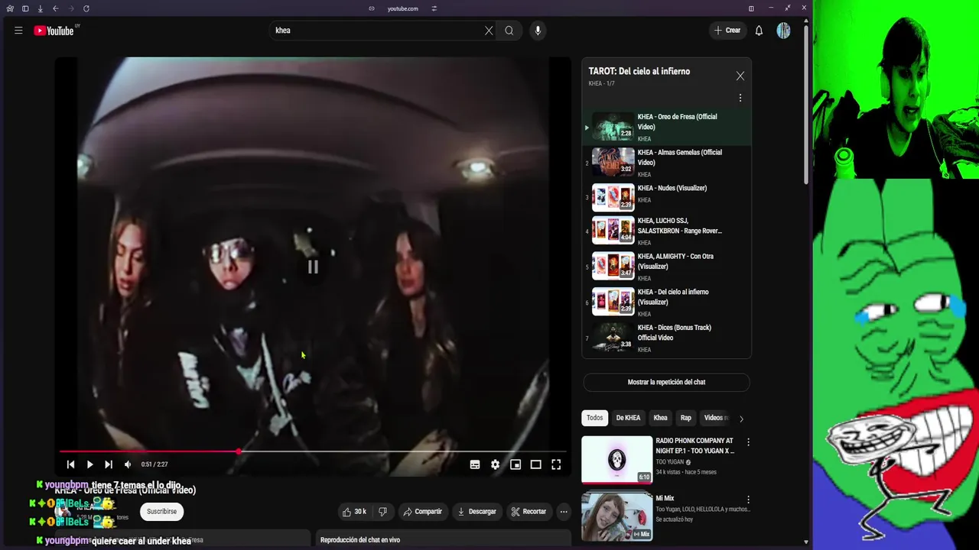Enable the miniplayer mode

[x=516, y=464]
